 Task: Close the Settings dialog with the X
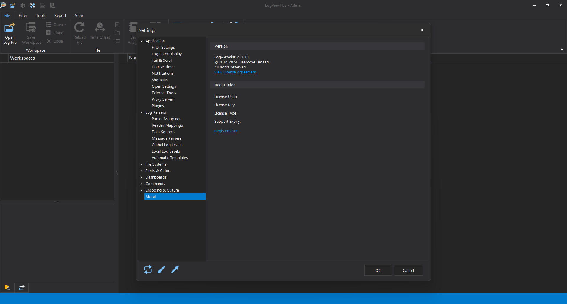(x=422, y=30)
